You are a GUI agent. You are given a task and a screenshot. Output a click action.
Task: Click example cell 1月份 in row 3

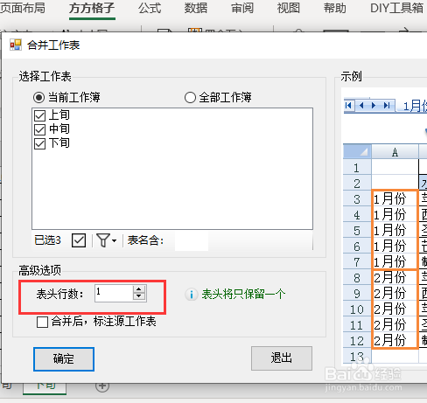click(x=394, y=199)
